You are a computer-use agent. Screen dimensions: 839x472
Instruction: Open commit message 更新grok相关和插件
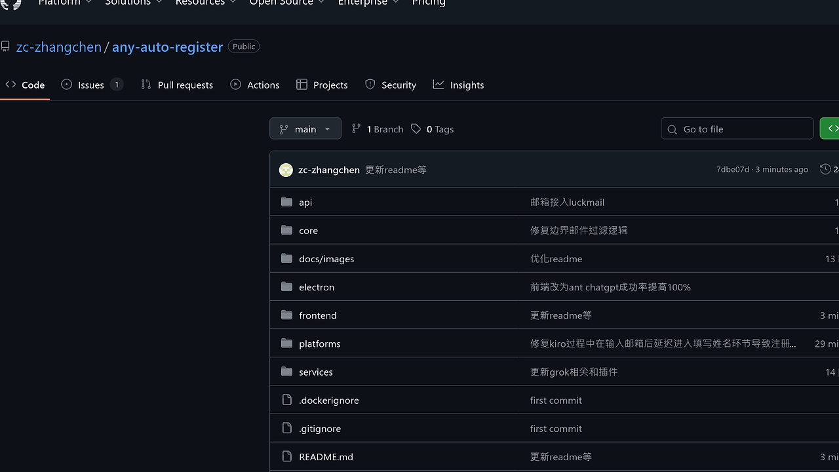pos(574,371)
